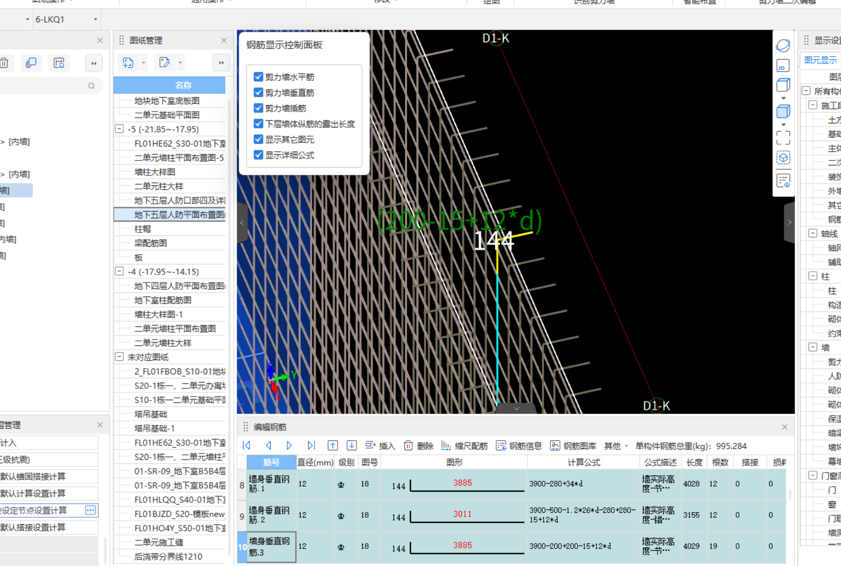Click the layer copy icon in left toolbar

[59, 63]
